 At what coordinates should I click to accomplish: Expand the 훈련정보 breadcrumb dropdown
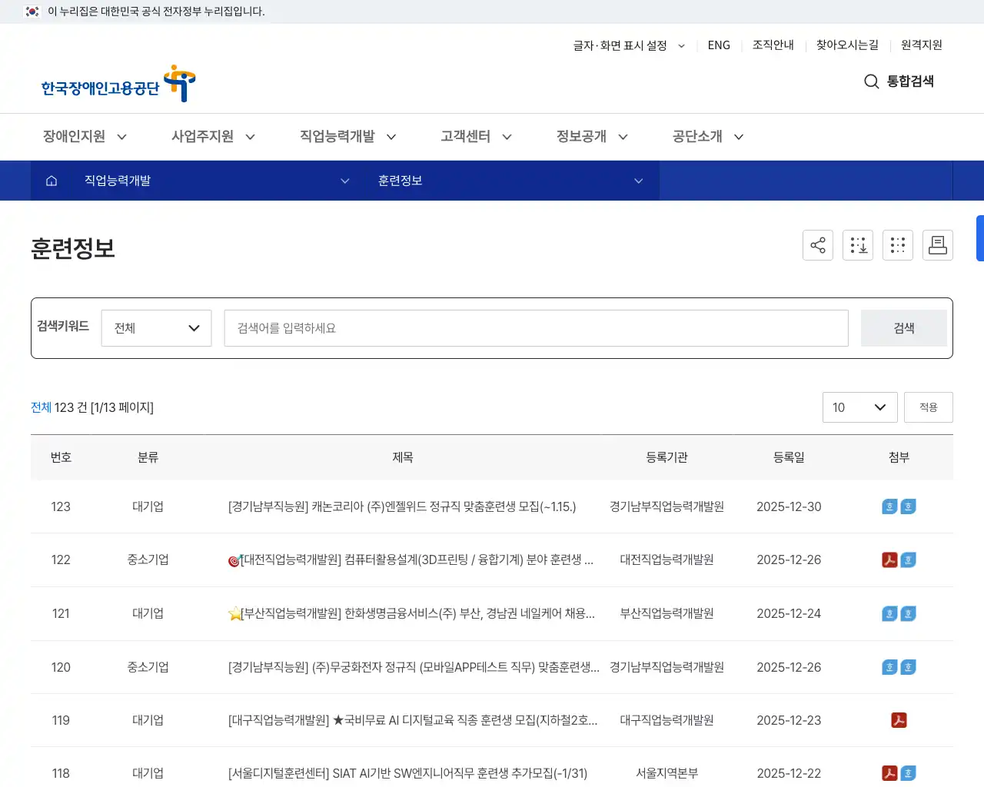(638, 181)
